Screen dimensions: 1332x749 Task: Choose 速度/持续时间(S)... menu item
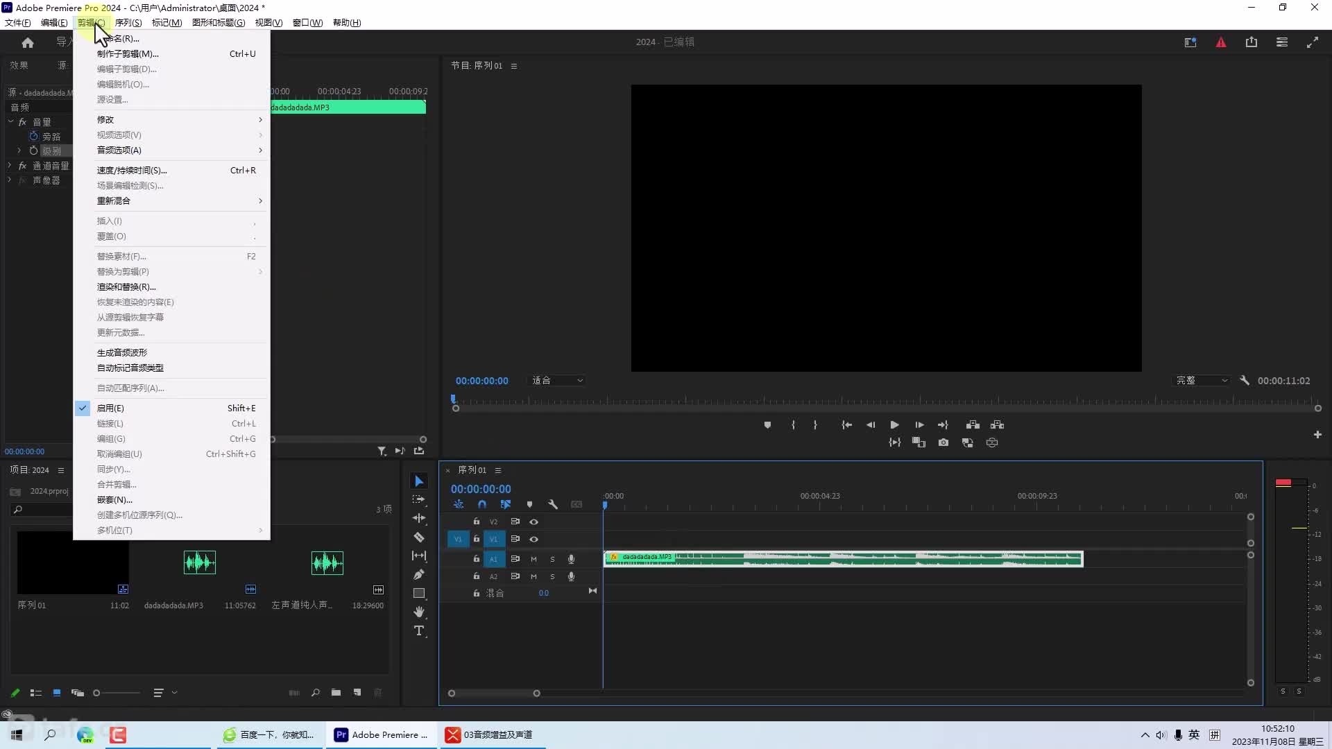pyautogui.click(x=171, y=171)
